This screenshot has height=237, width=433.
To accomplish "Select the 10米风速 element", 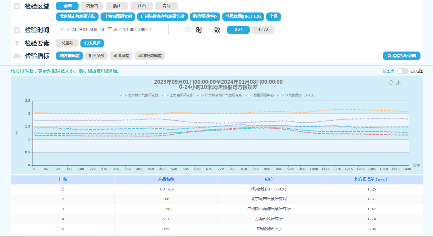I will click(92, 43).
